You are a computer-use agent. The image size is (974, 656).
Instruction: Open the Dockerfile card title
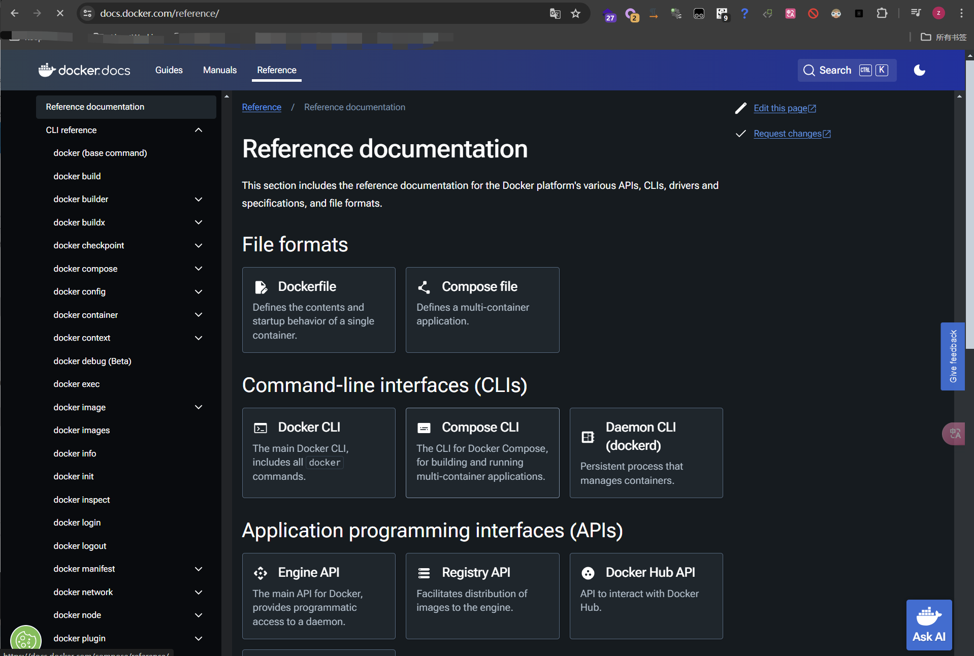coord(307,286)
